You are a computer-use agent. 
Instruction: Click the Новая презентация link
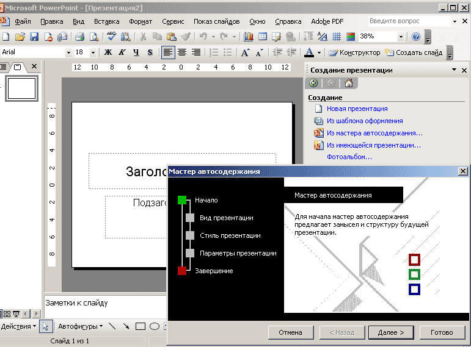(x=357, y=109)
